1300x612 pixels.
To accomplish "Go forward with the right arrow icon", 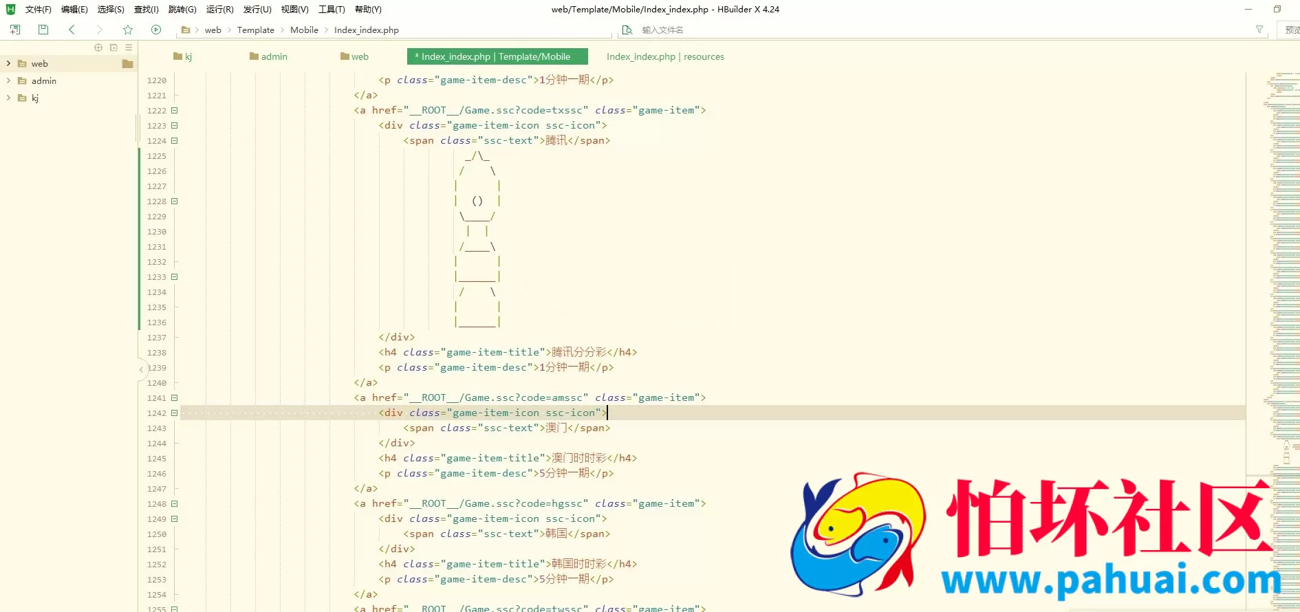I will click(x=99, y=30).
